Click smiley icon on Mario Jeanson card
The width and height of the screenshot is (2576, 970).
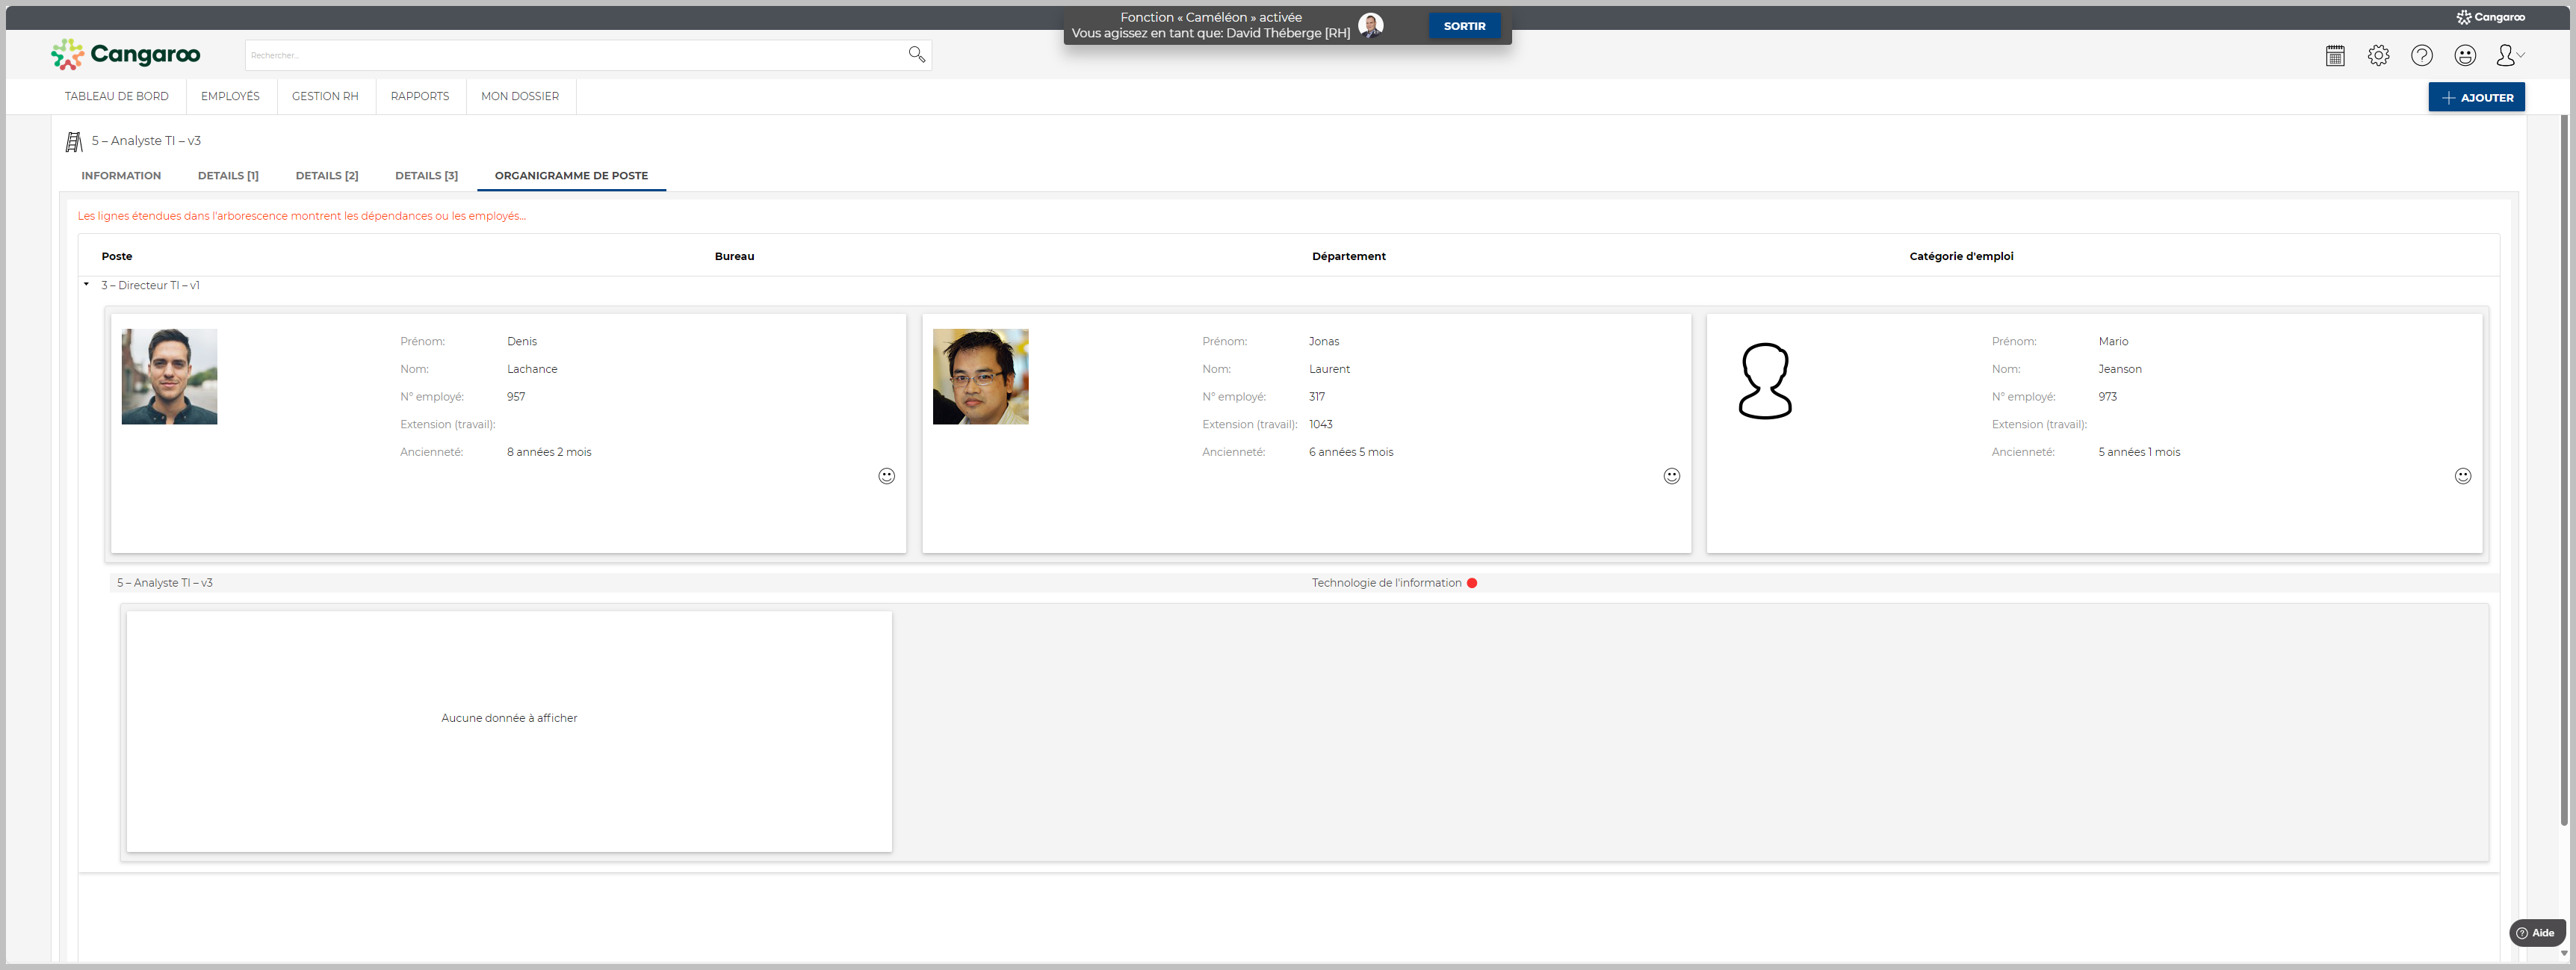coord(2462,476)
